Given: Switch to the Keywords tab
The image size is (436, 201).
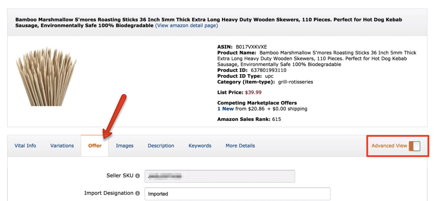Looking at the screenshot, I should pos(200,146).
